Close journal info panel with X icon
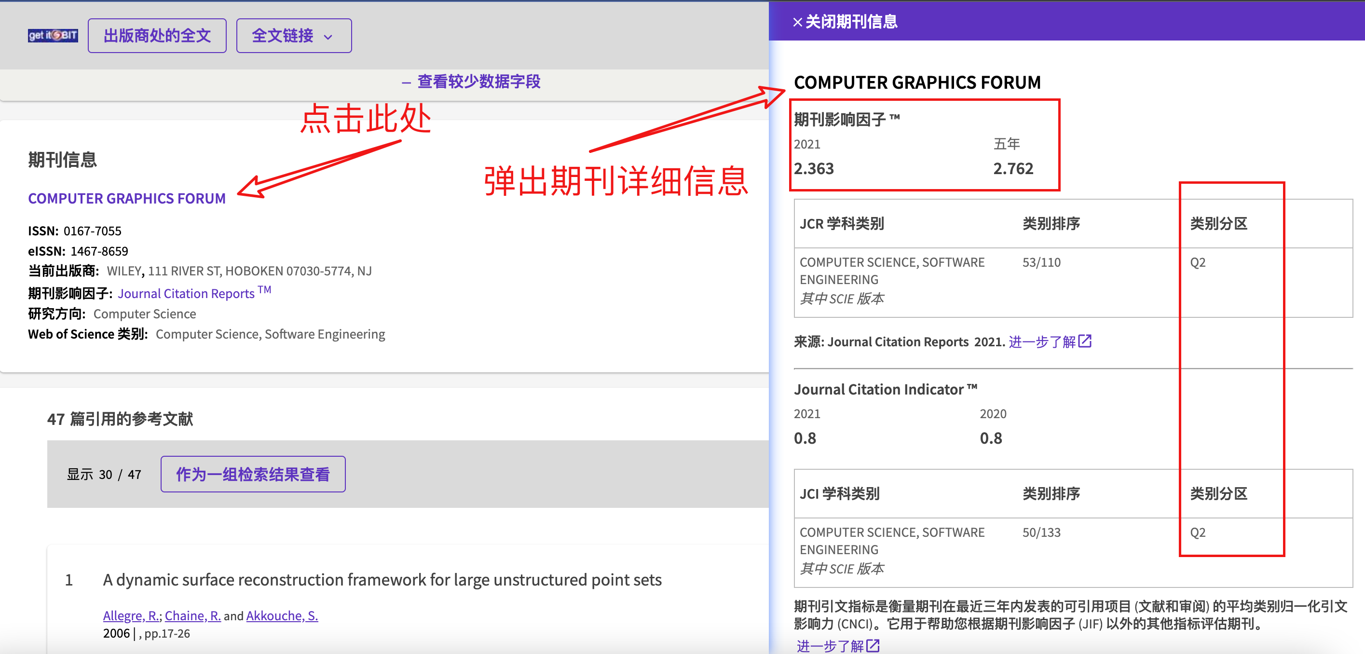1365x654 pixels. click(797, 22)
